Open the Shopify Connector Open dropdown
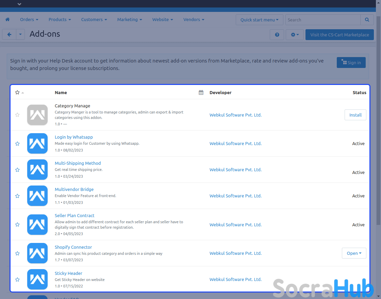The image size is (381, 299). tap(354, 253)
